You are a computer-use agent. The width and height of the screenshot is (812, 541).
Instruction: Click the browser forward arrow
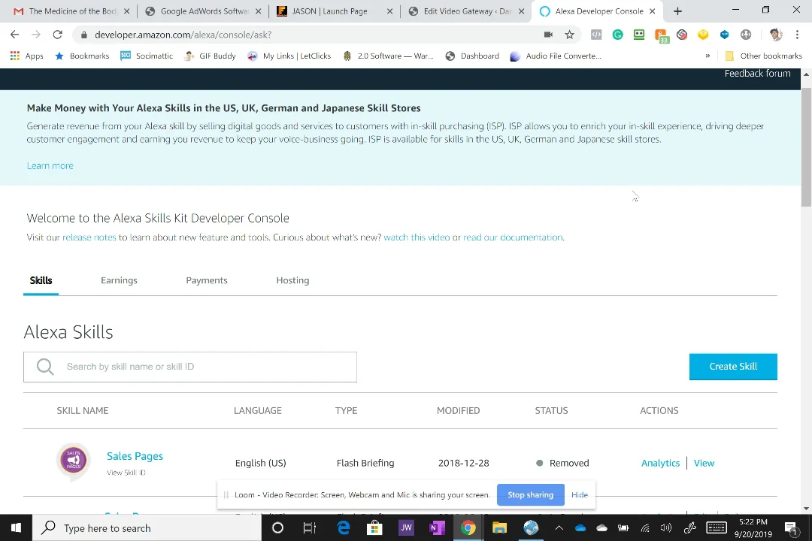click(36, 35)
